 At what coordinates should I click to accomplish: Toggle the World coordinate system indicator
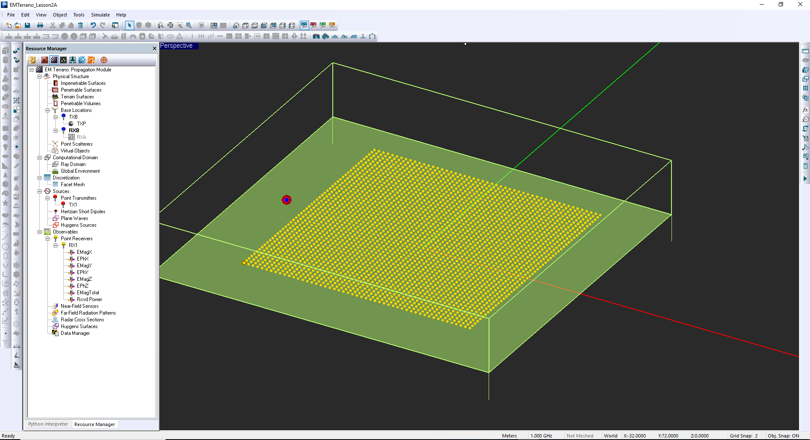(x=610, y=436)
